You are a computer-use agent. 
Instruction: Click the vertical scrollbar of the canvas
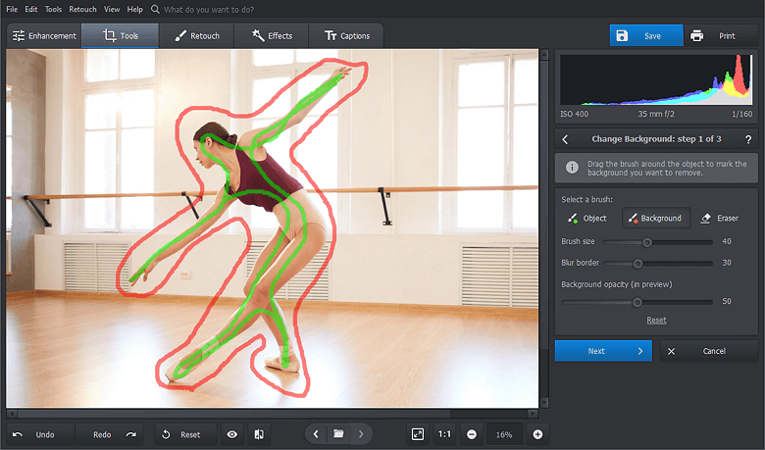pos(544,204)
